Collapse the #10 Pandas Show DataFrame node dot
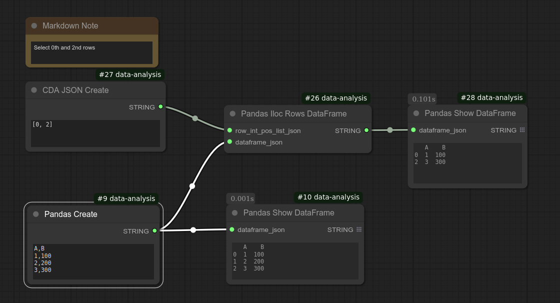The height and width of the screenshot is (303, 560). (x=235, y=212)
